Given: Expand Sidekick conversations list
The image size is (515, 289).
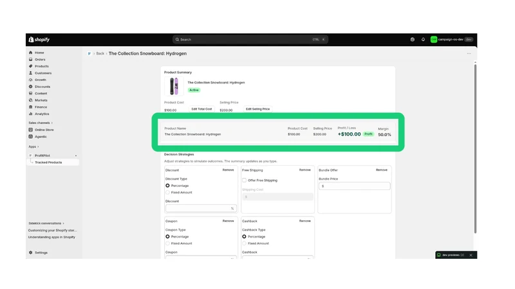Looking at the screenshot, I should coord(46,223).
